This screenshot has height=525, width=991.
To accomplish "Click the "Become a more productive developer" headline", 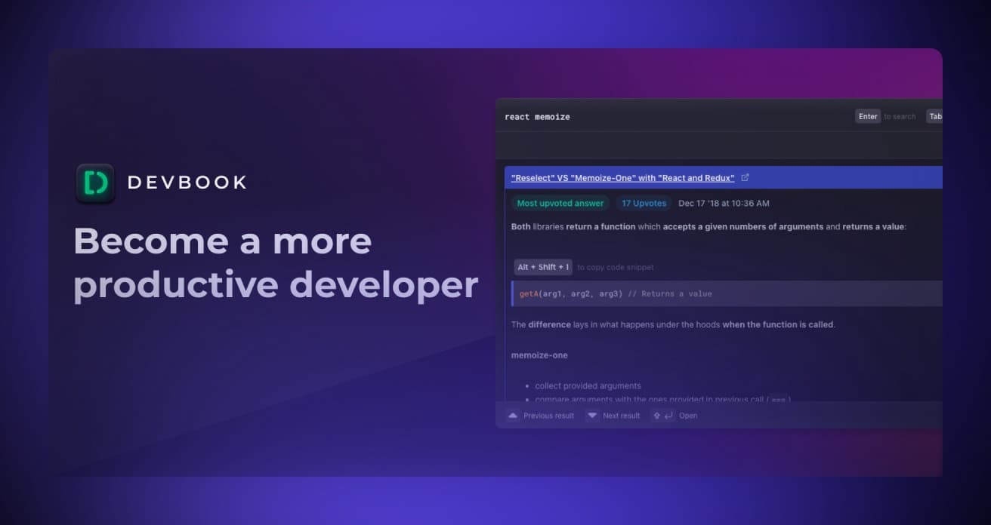I will pyautogui.click(x=276, y=263).
